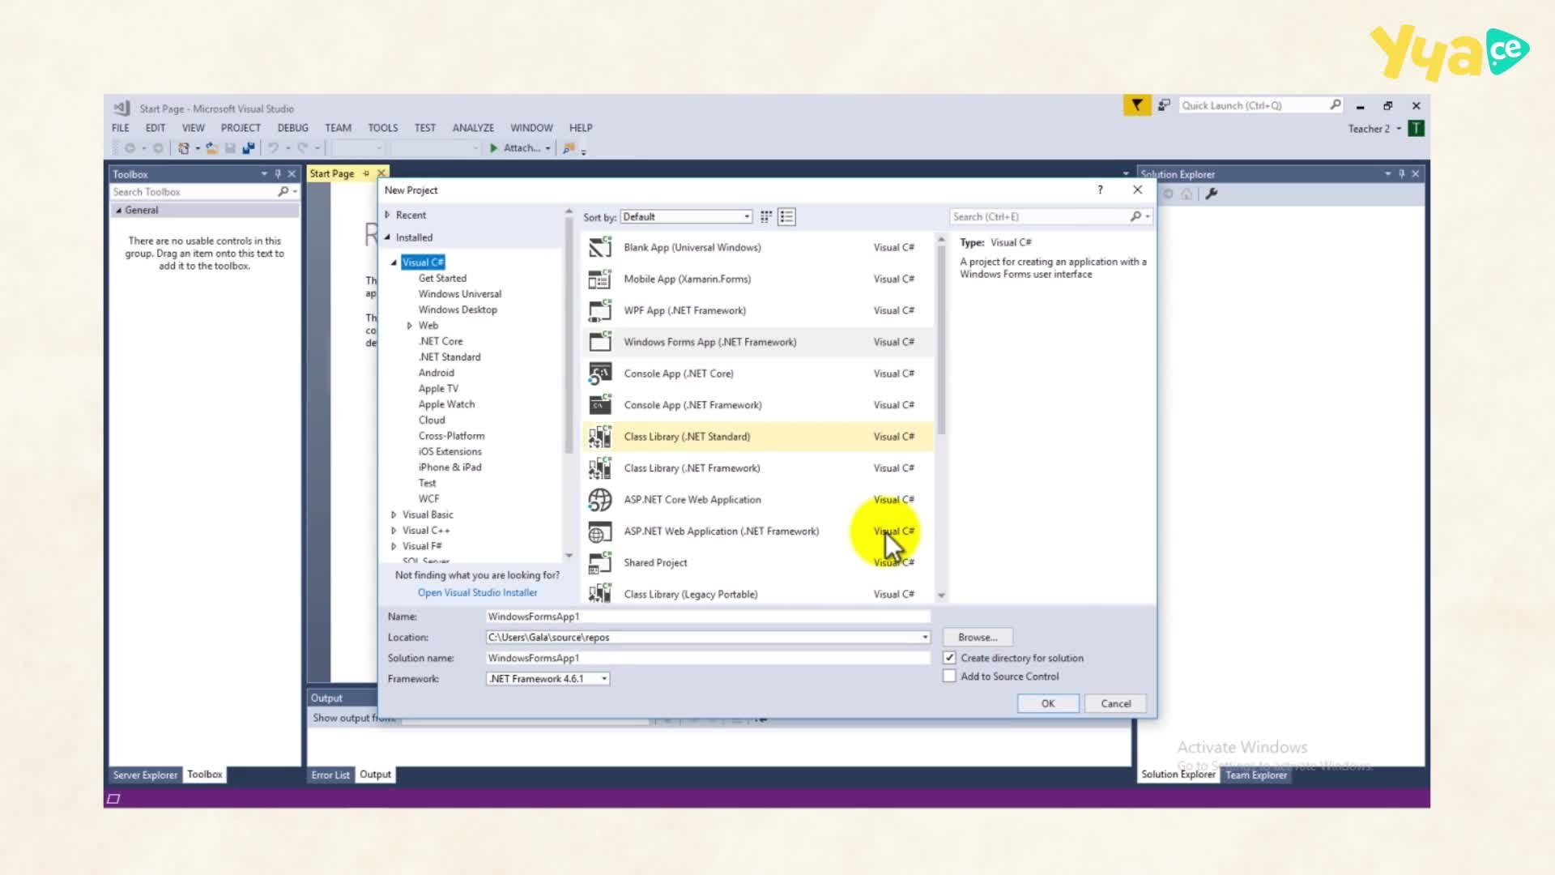1555x875 pixels.
Task: Select .NET Core in template tree
Action: tap(441, 342)
